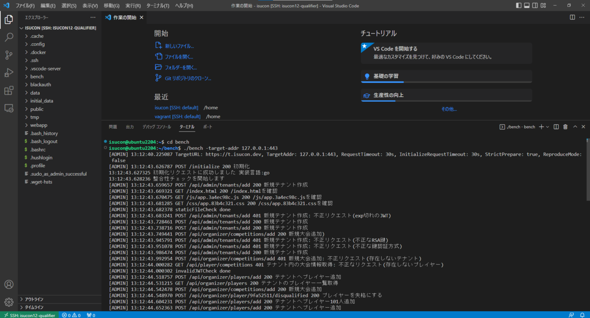Switch to the 問題 panel tab
This screenshot has height=318, width=590.
113,127
